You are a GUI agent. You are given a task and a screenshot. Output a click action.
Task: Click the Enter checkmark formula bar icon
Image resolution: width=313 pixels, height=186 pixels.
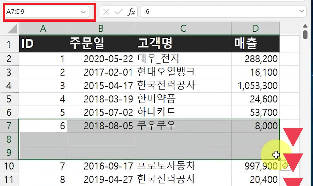(119, 12)
